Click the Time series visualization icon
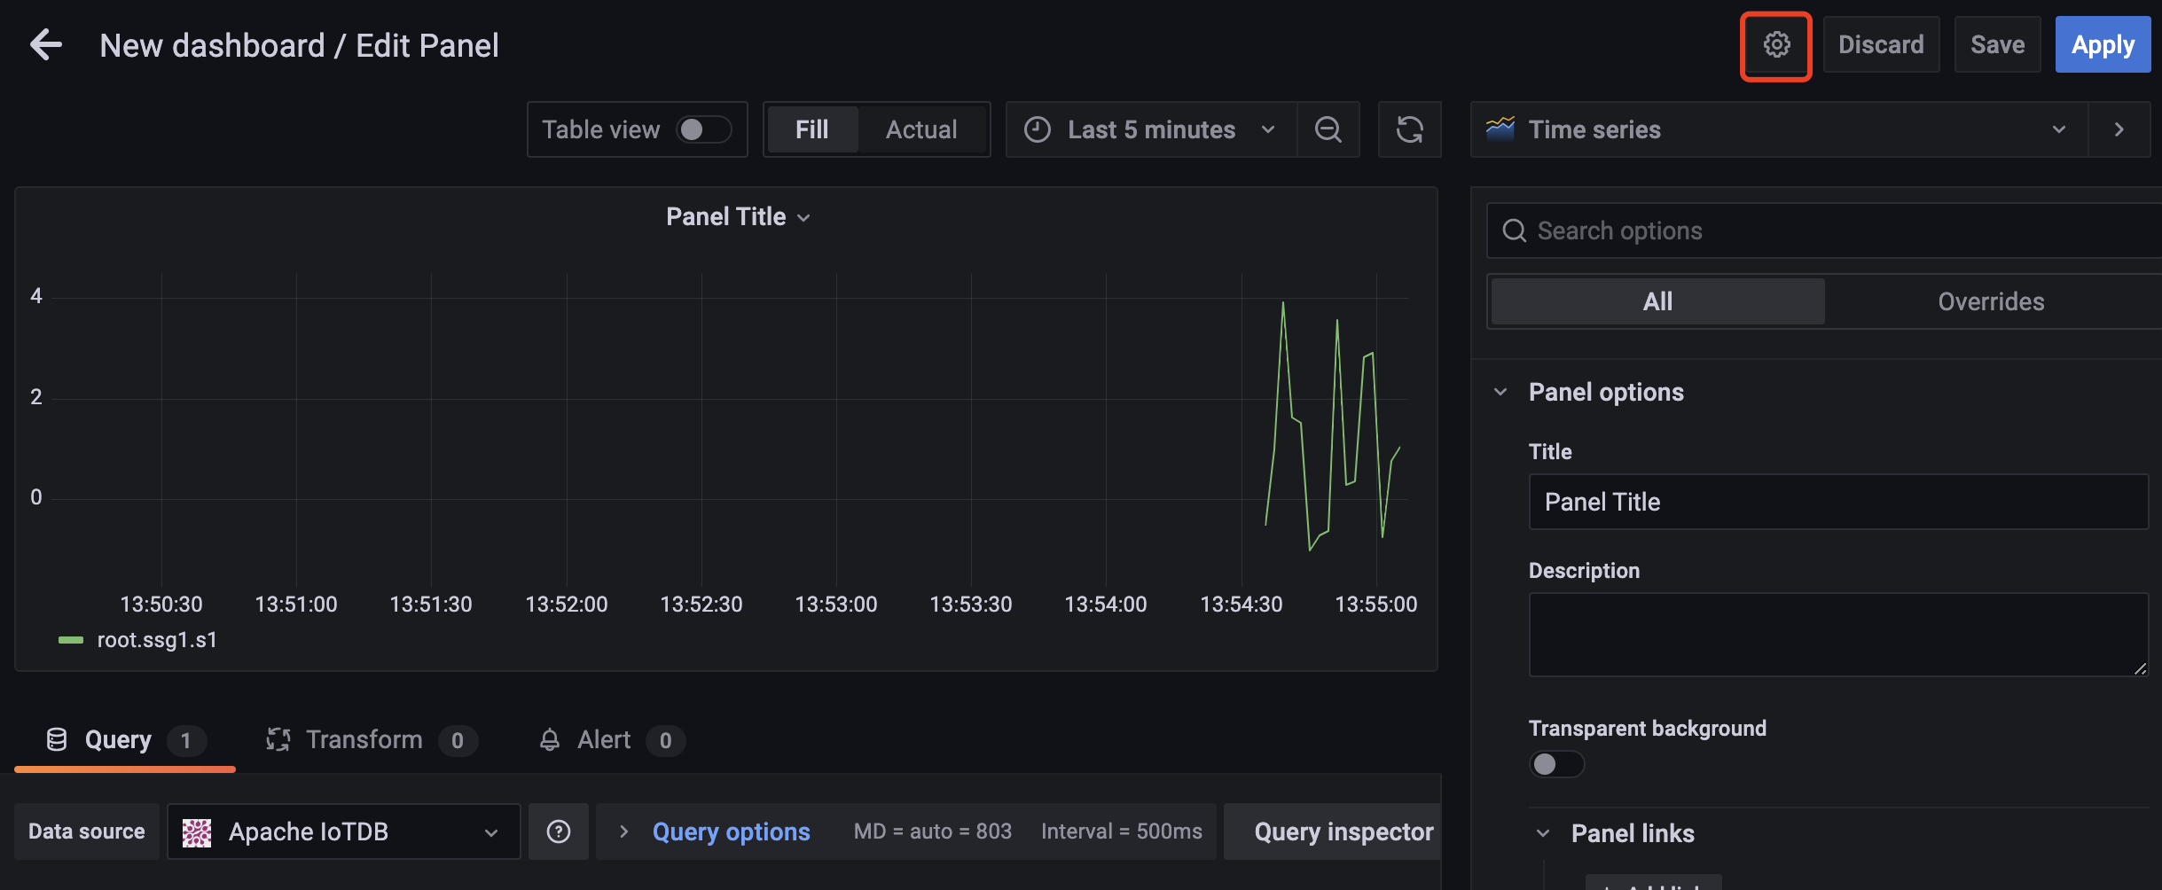This screenshot has height=890, width=2162. pos(1500,129)
